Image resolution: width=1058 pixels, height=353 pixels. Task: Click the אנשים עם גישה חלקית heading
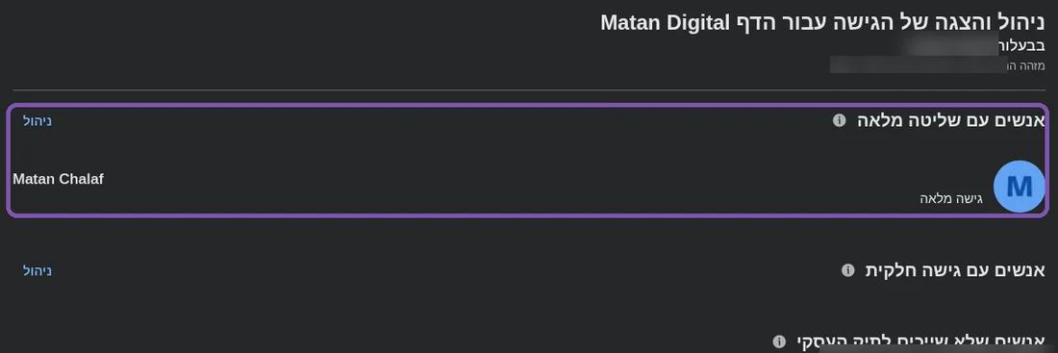(955, 270)
